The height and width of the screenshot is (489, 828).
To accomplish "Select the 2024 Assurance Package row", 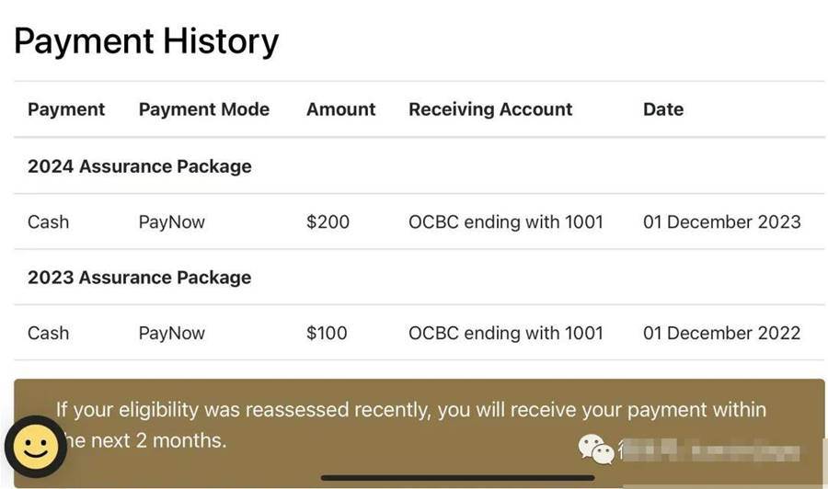I will tap(140, 166).
